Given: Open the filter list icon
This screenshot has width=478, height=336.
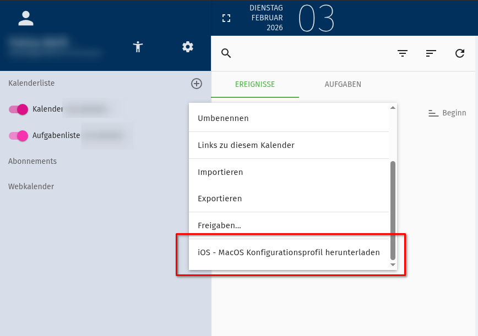Looking at the screenshot, I should tap(403, 53).
